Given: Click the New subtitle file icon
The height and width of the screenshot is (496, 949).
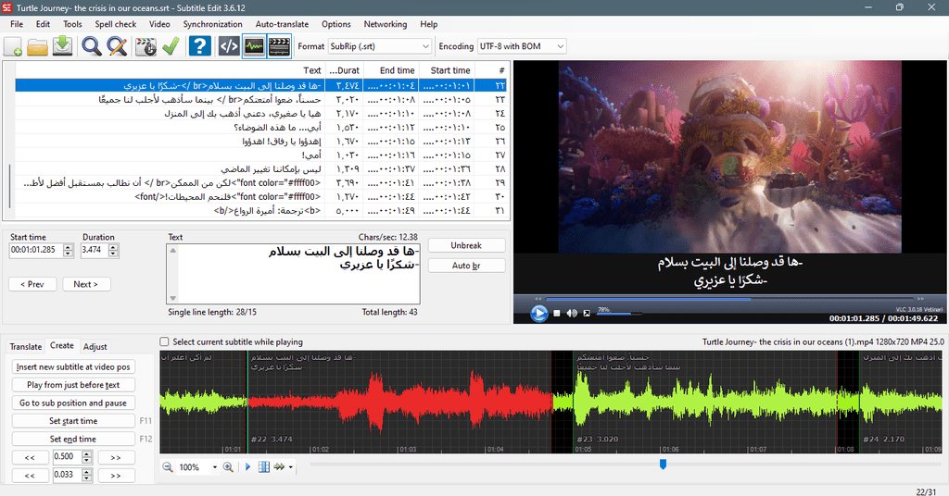Looking at the screenshot, I should coord(13,46).
